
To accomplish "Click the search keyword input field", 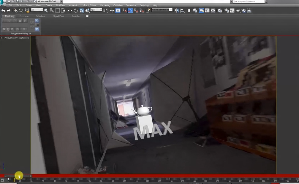I will coord(249,1).
